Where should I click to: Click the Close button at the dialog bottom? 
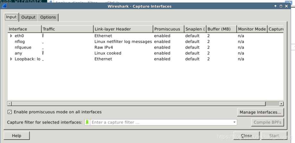click(246, 136)
